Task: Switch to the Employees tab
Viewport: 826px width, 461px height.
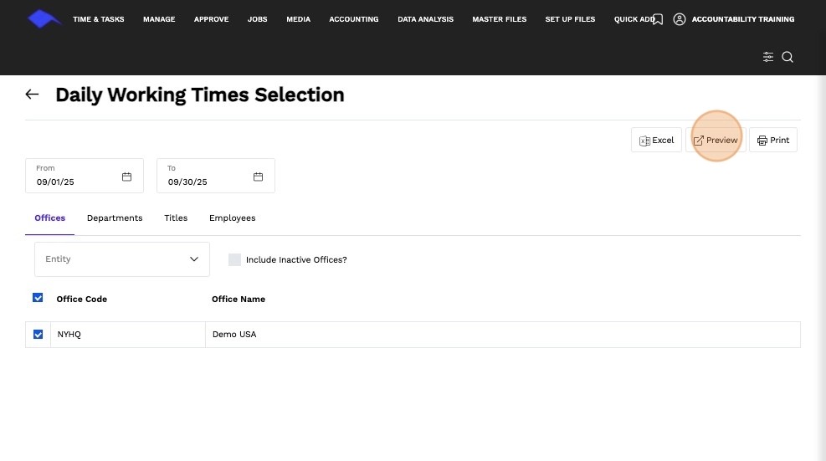Action: [233, 218]
